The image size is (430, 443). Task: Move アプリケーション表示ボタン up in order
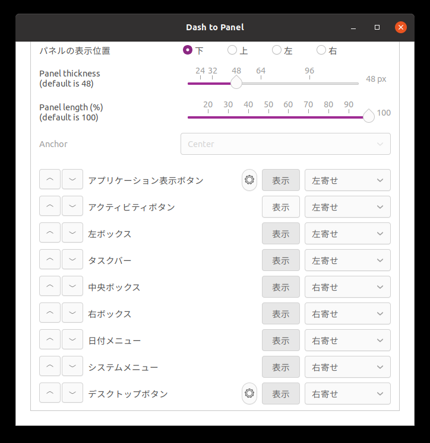click(50, 179)
